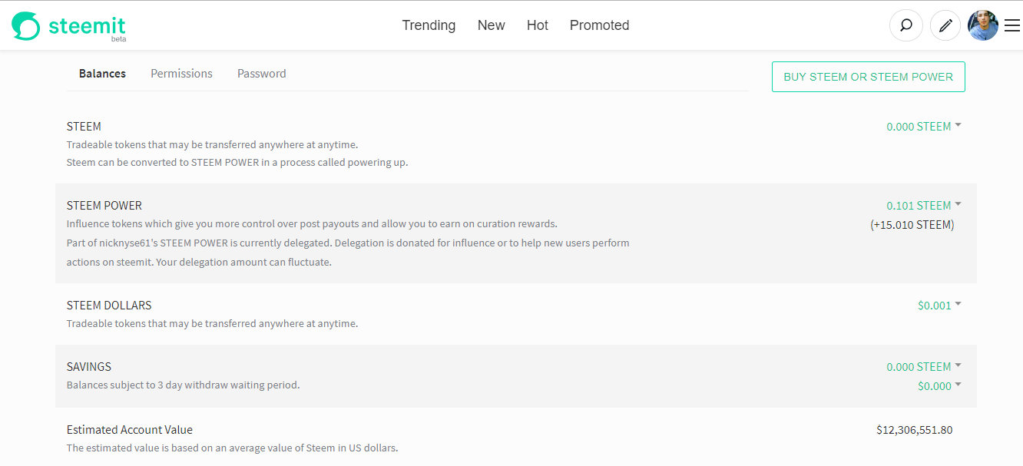
Task: Open the SAVINGS STEEM balance dropdown
Action: tap(957, 366)
